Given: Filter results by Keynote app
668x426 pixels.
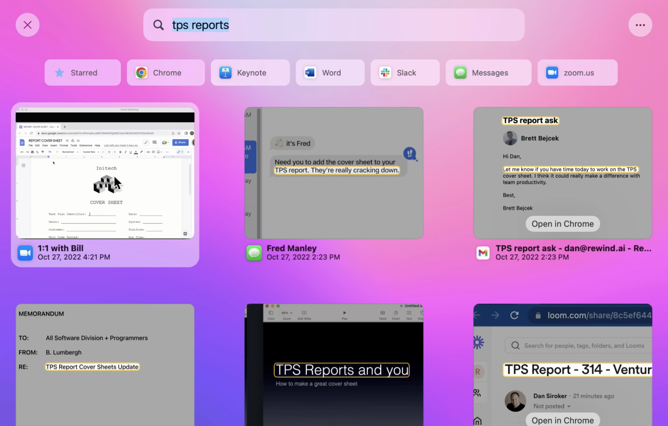Looking at the screenshot, I should tap(250, 73).
